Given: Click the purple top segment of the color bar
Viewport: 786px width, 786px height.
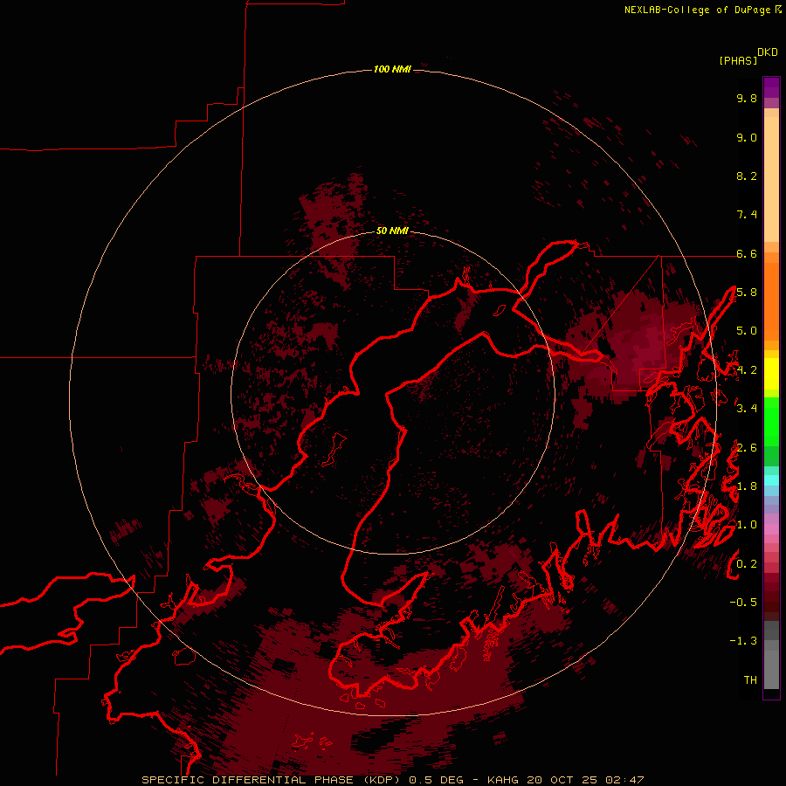Looking at the screenshot, I should click(x=771, y=87).
